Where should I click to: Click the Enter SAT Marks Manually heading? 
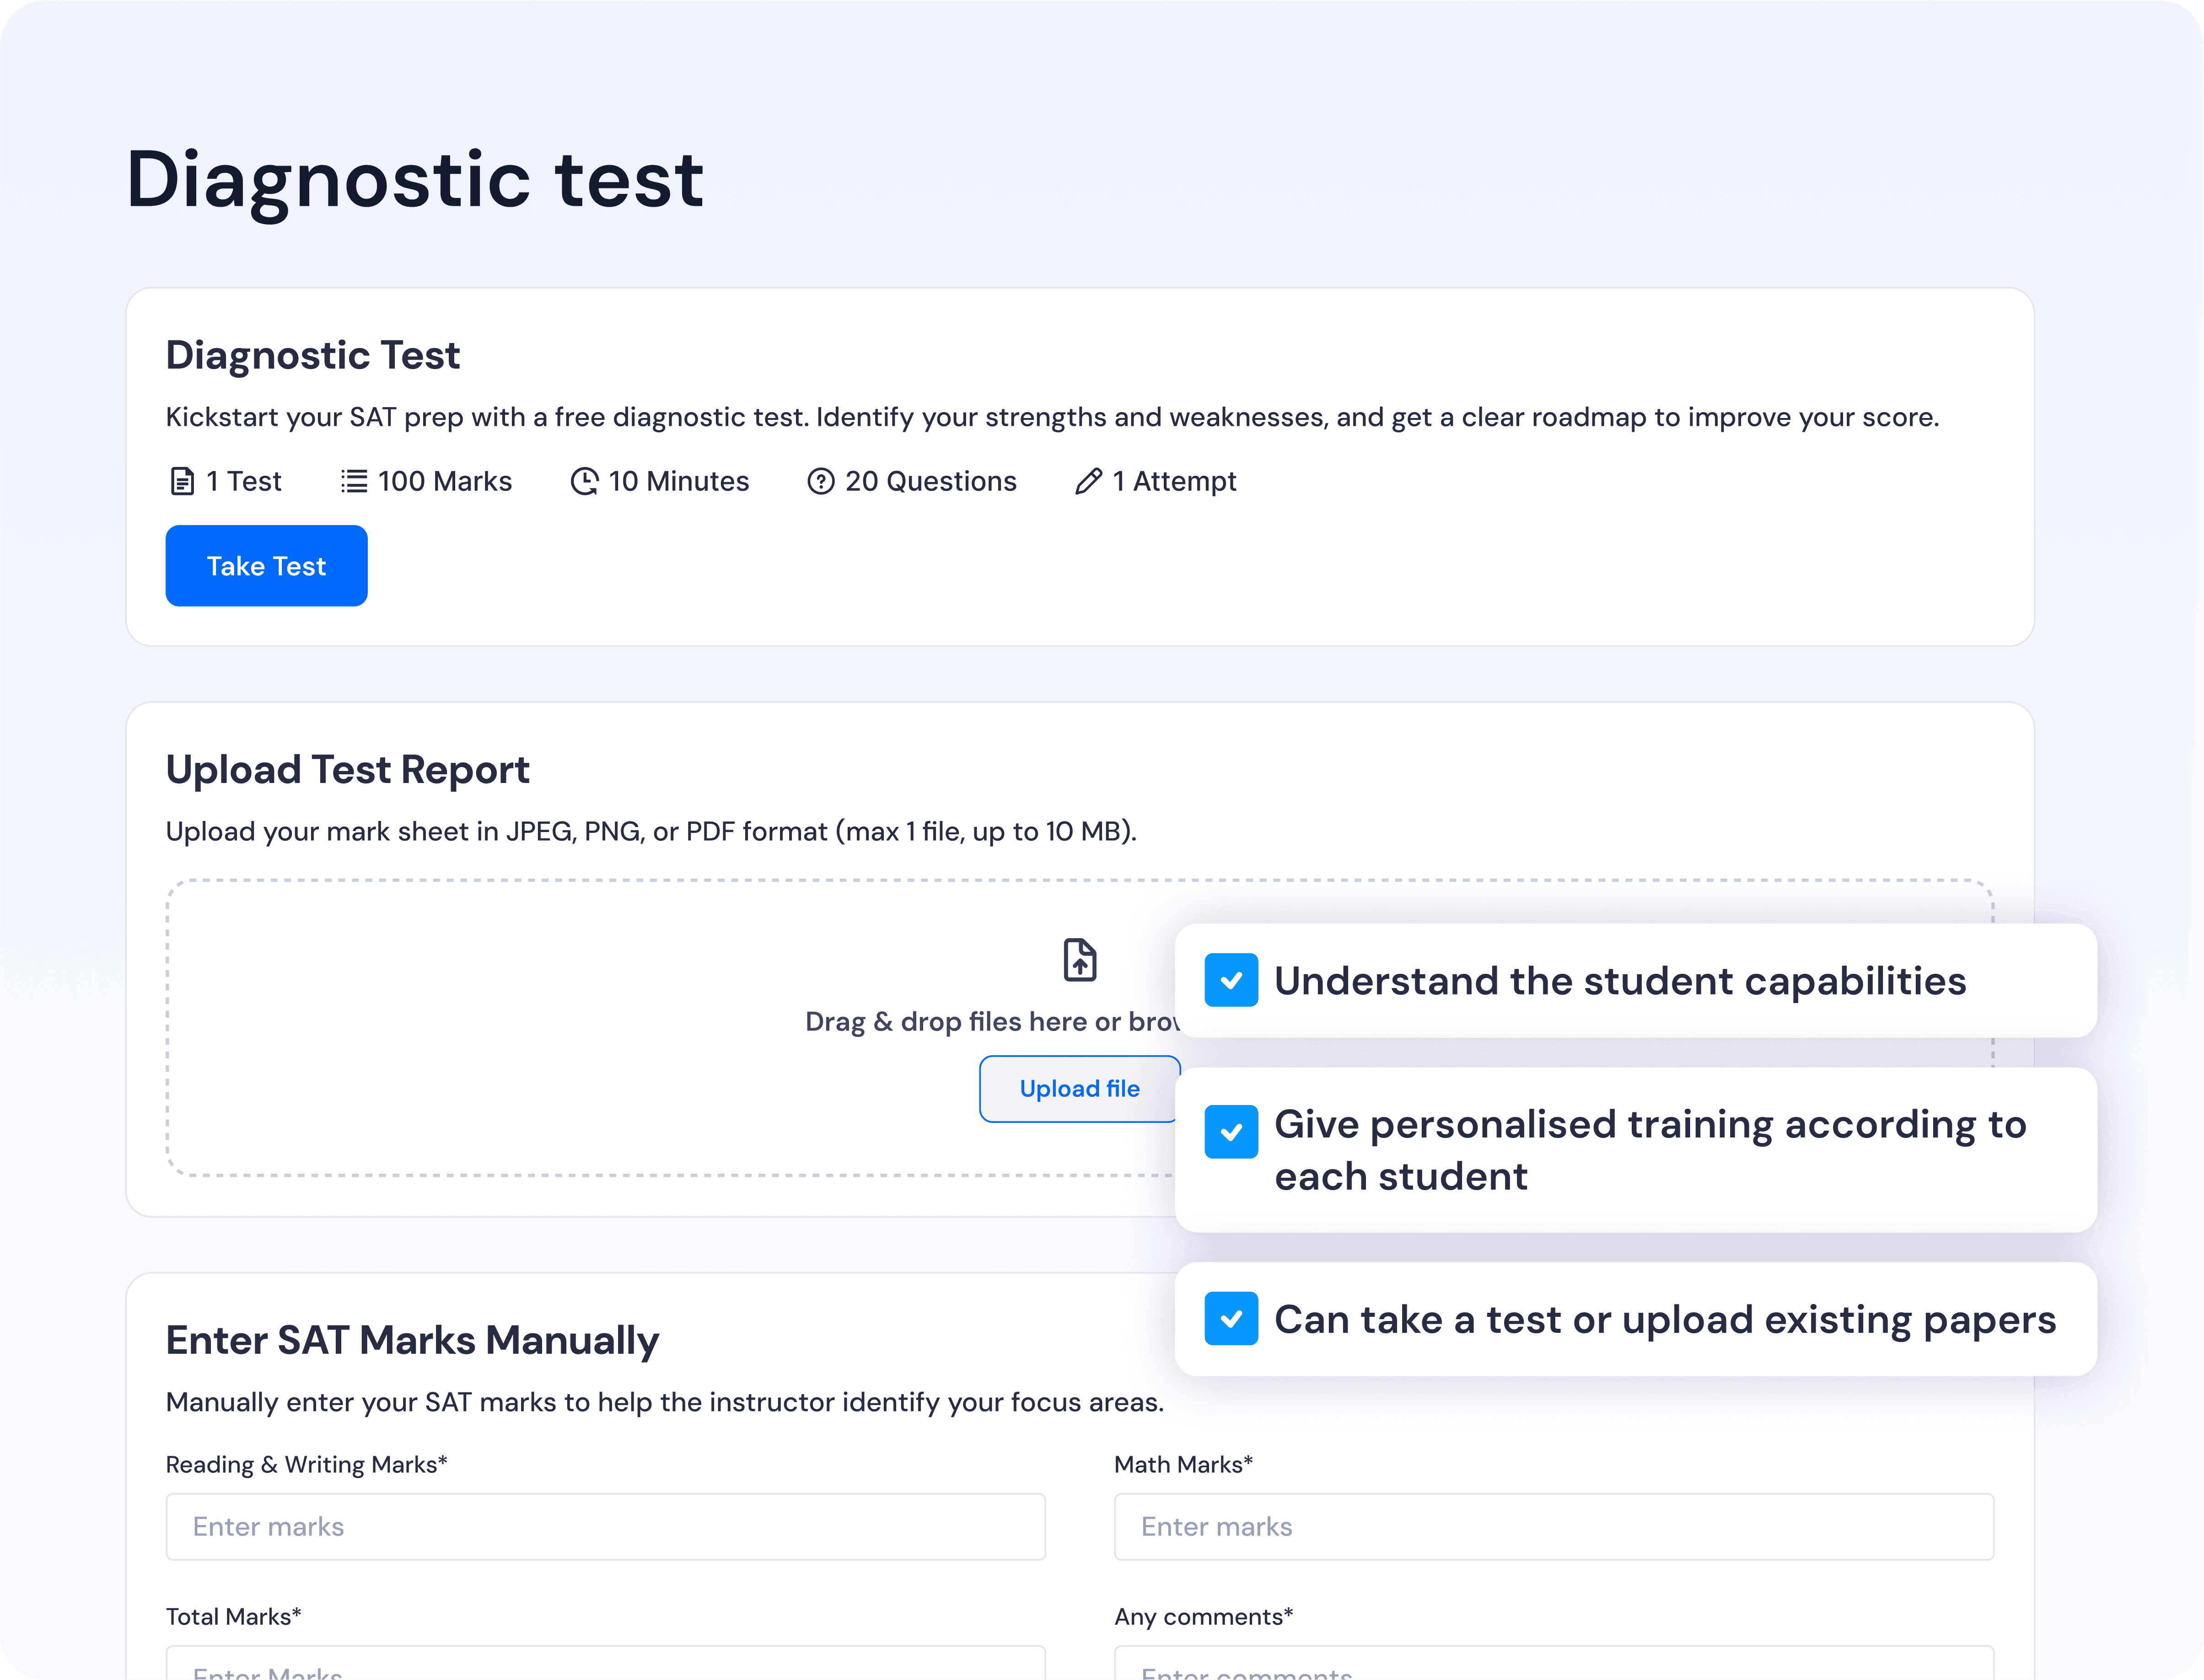(x=412, y=1341)
